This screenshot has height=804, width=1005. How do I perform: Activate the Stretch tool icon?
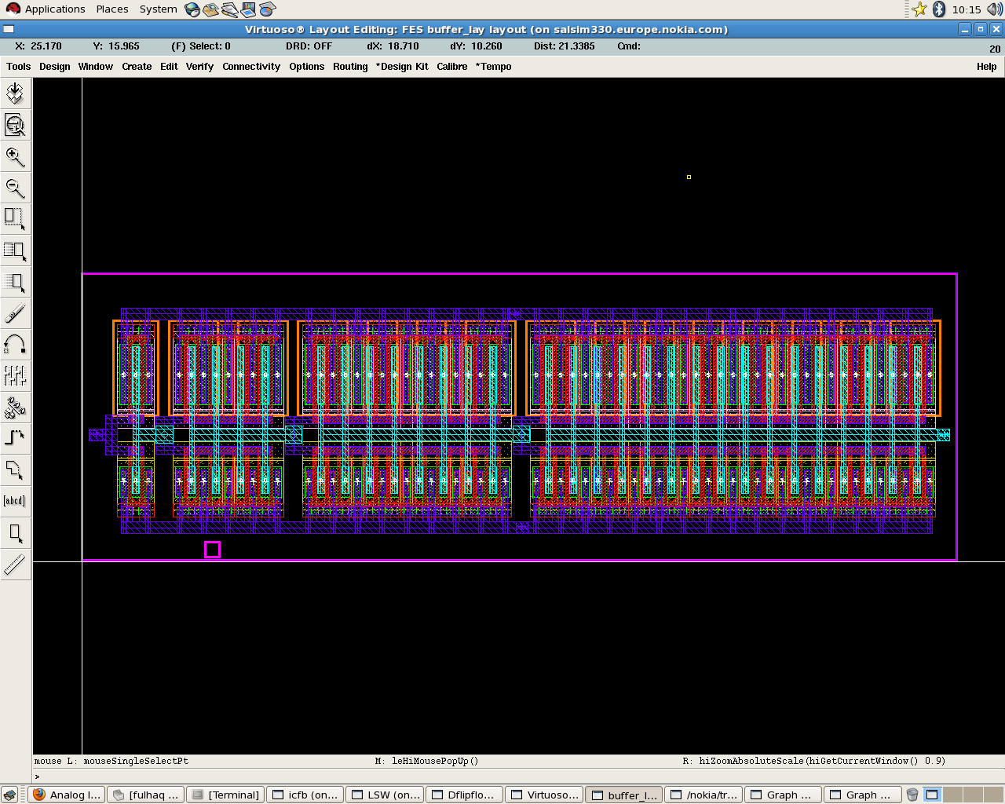(x=15, y=219)
